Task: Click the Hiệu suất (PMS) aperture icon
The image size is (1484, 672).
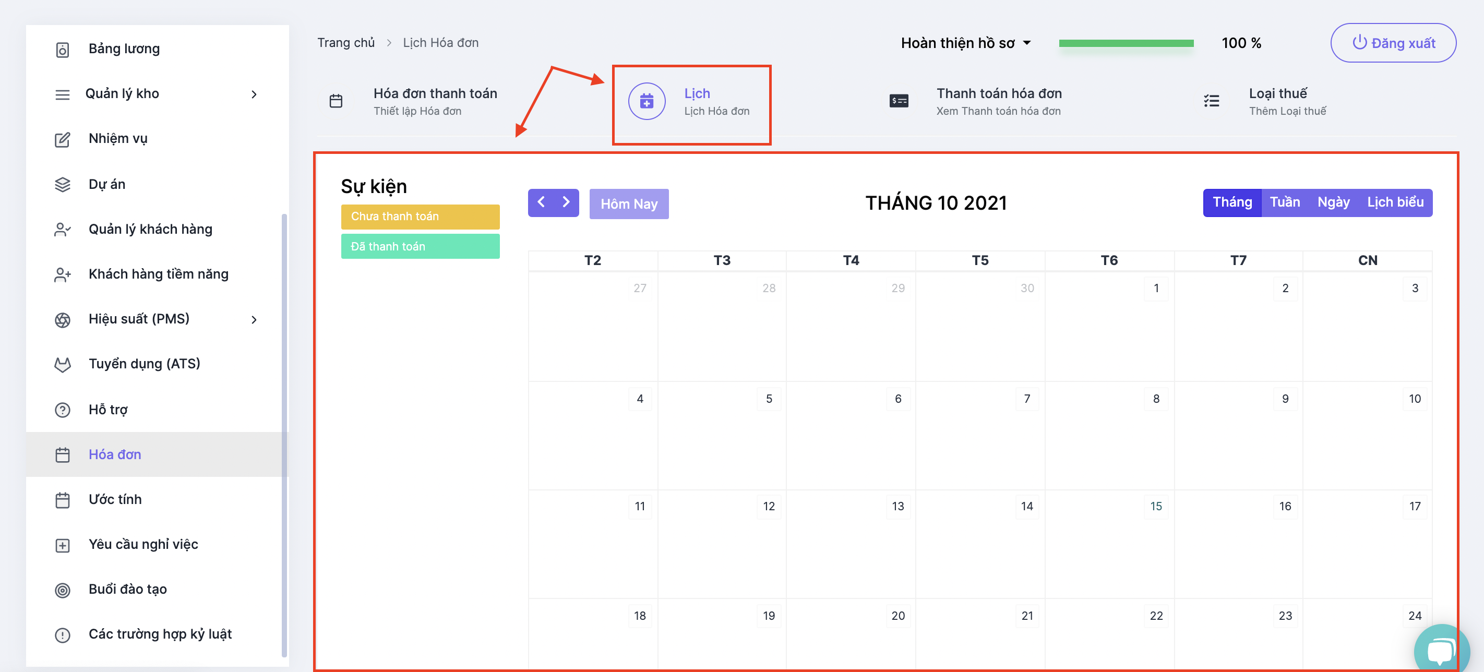Action: [62, 320]
